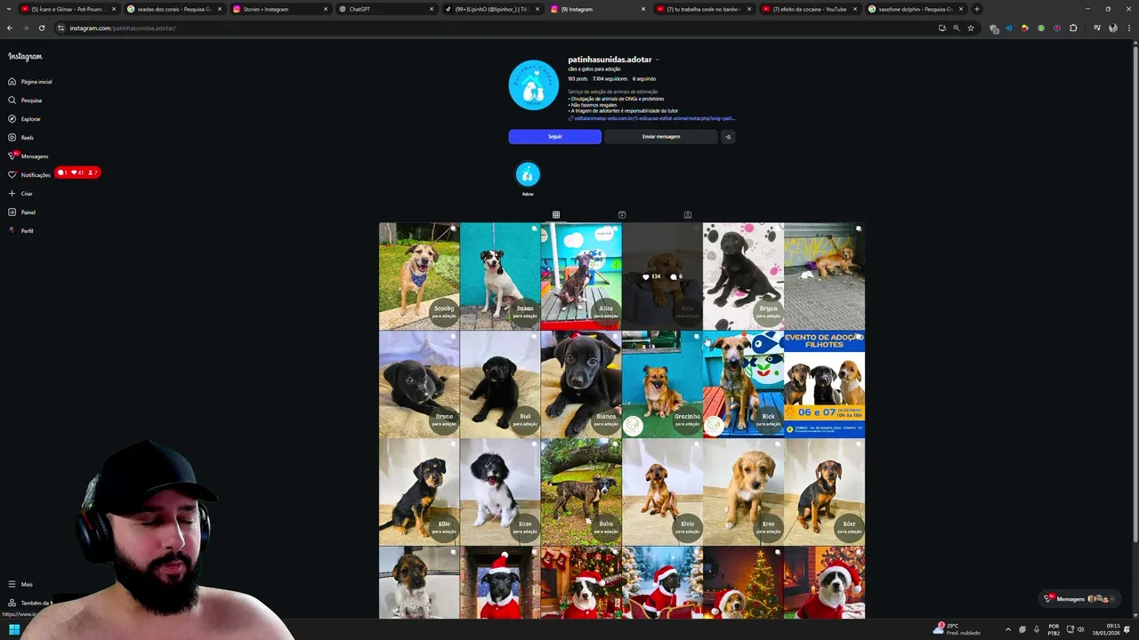Switch to the seadas dos corais tab

pos(174,9)
